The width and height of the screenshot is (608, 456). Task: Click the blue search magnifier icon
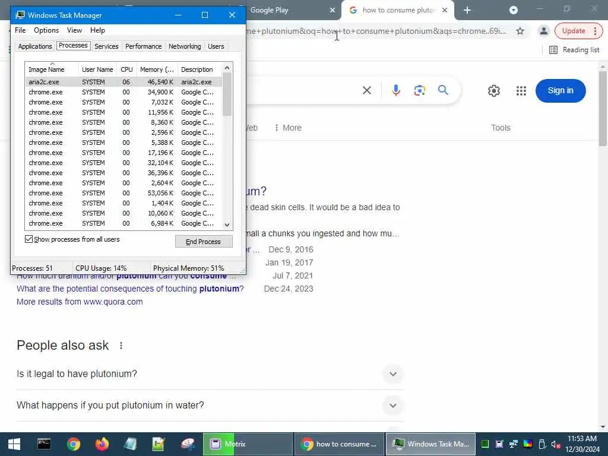pos(443,90)
